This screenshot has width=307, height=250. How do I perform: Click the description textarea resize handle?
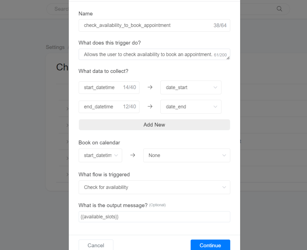click(228, 58)
